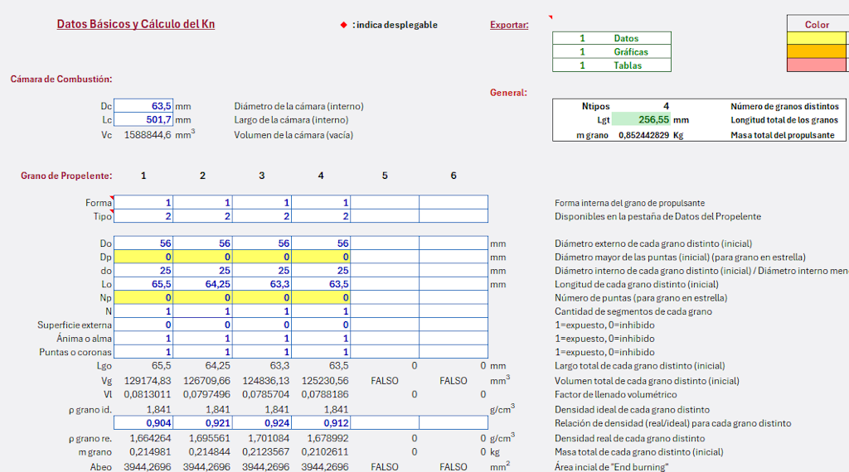Select the Lo cell with 64,25
The width and height of the screenshot is (849, 472).
tap(202, 284)
